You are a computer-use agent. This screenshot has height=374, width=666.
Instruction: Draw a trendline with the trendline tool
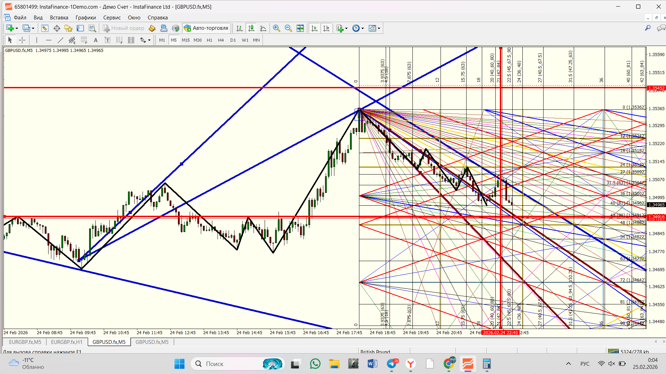click(60, 40)
